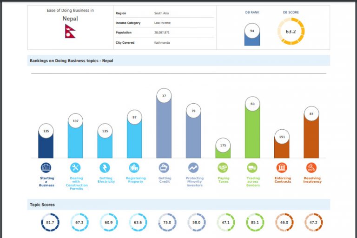This screenshot has width=357, height=238.
Task: Click the Nepal flag image
Action: point(70,31)
